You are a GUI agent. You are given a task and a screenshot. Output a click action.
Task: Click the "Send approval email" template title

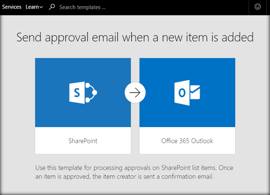[x=135, y=37]
